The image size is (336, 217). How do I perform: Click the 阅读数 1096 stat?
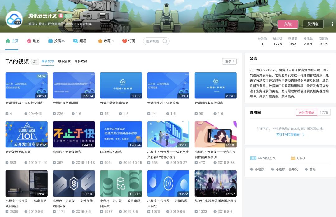pos(323,41)
